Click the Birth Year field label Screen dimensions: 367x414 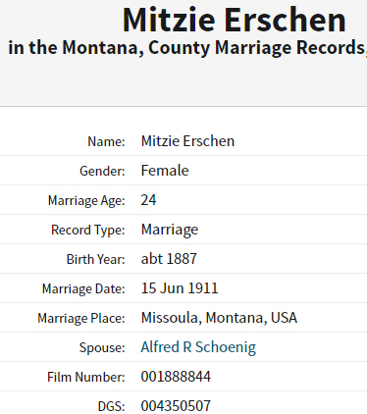coord(96,259)
